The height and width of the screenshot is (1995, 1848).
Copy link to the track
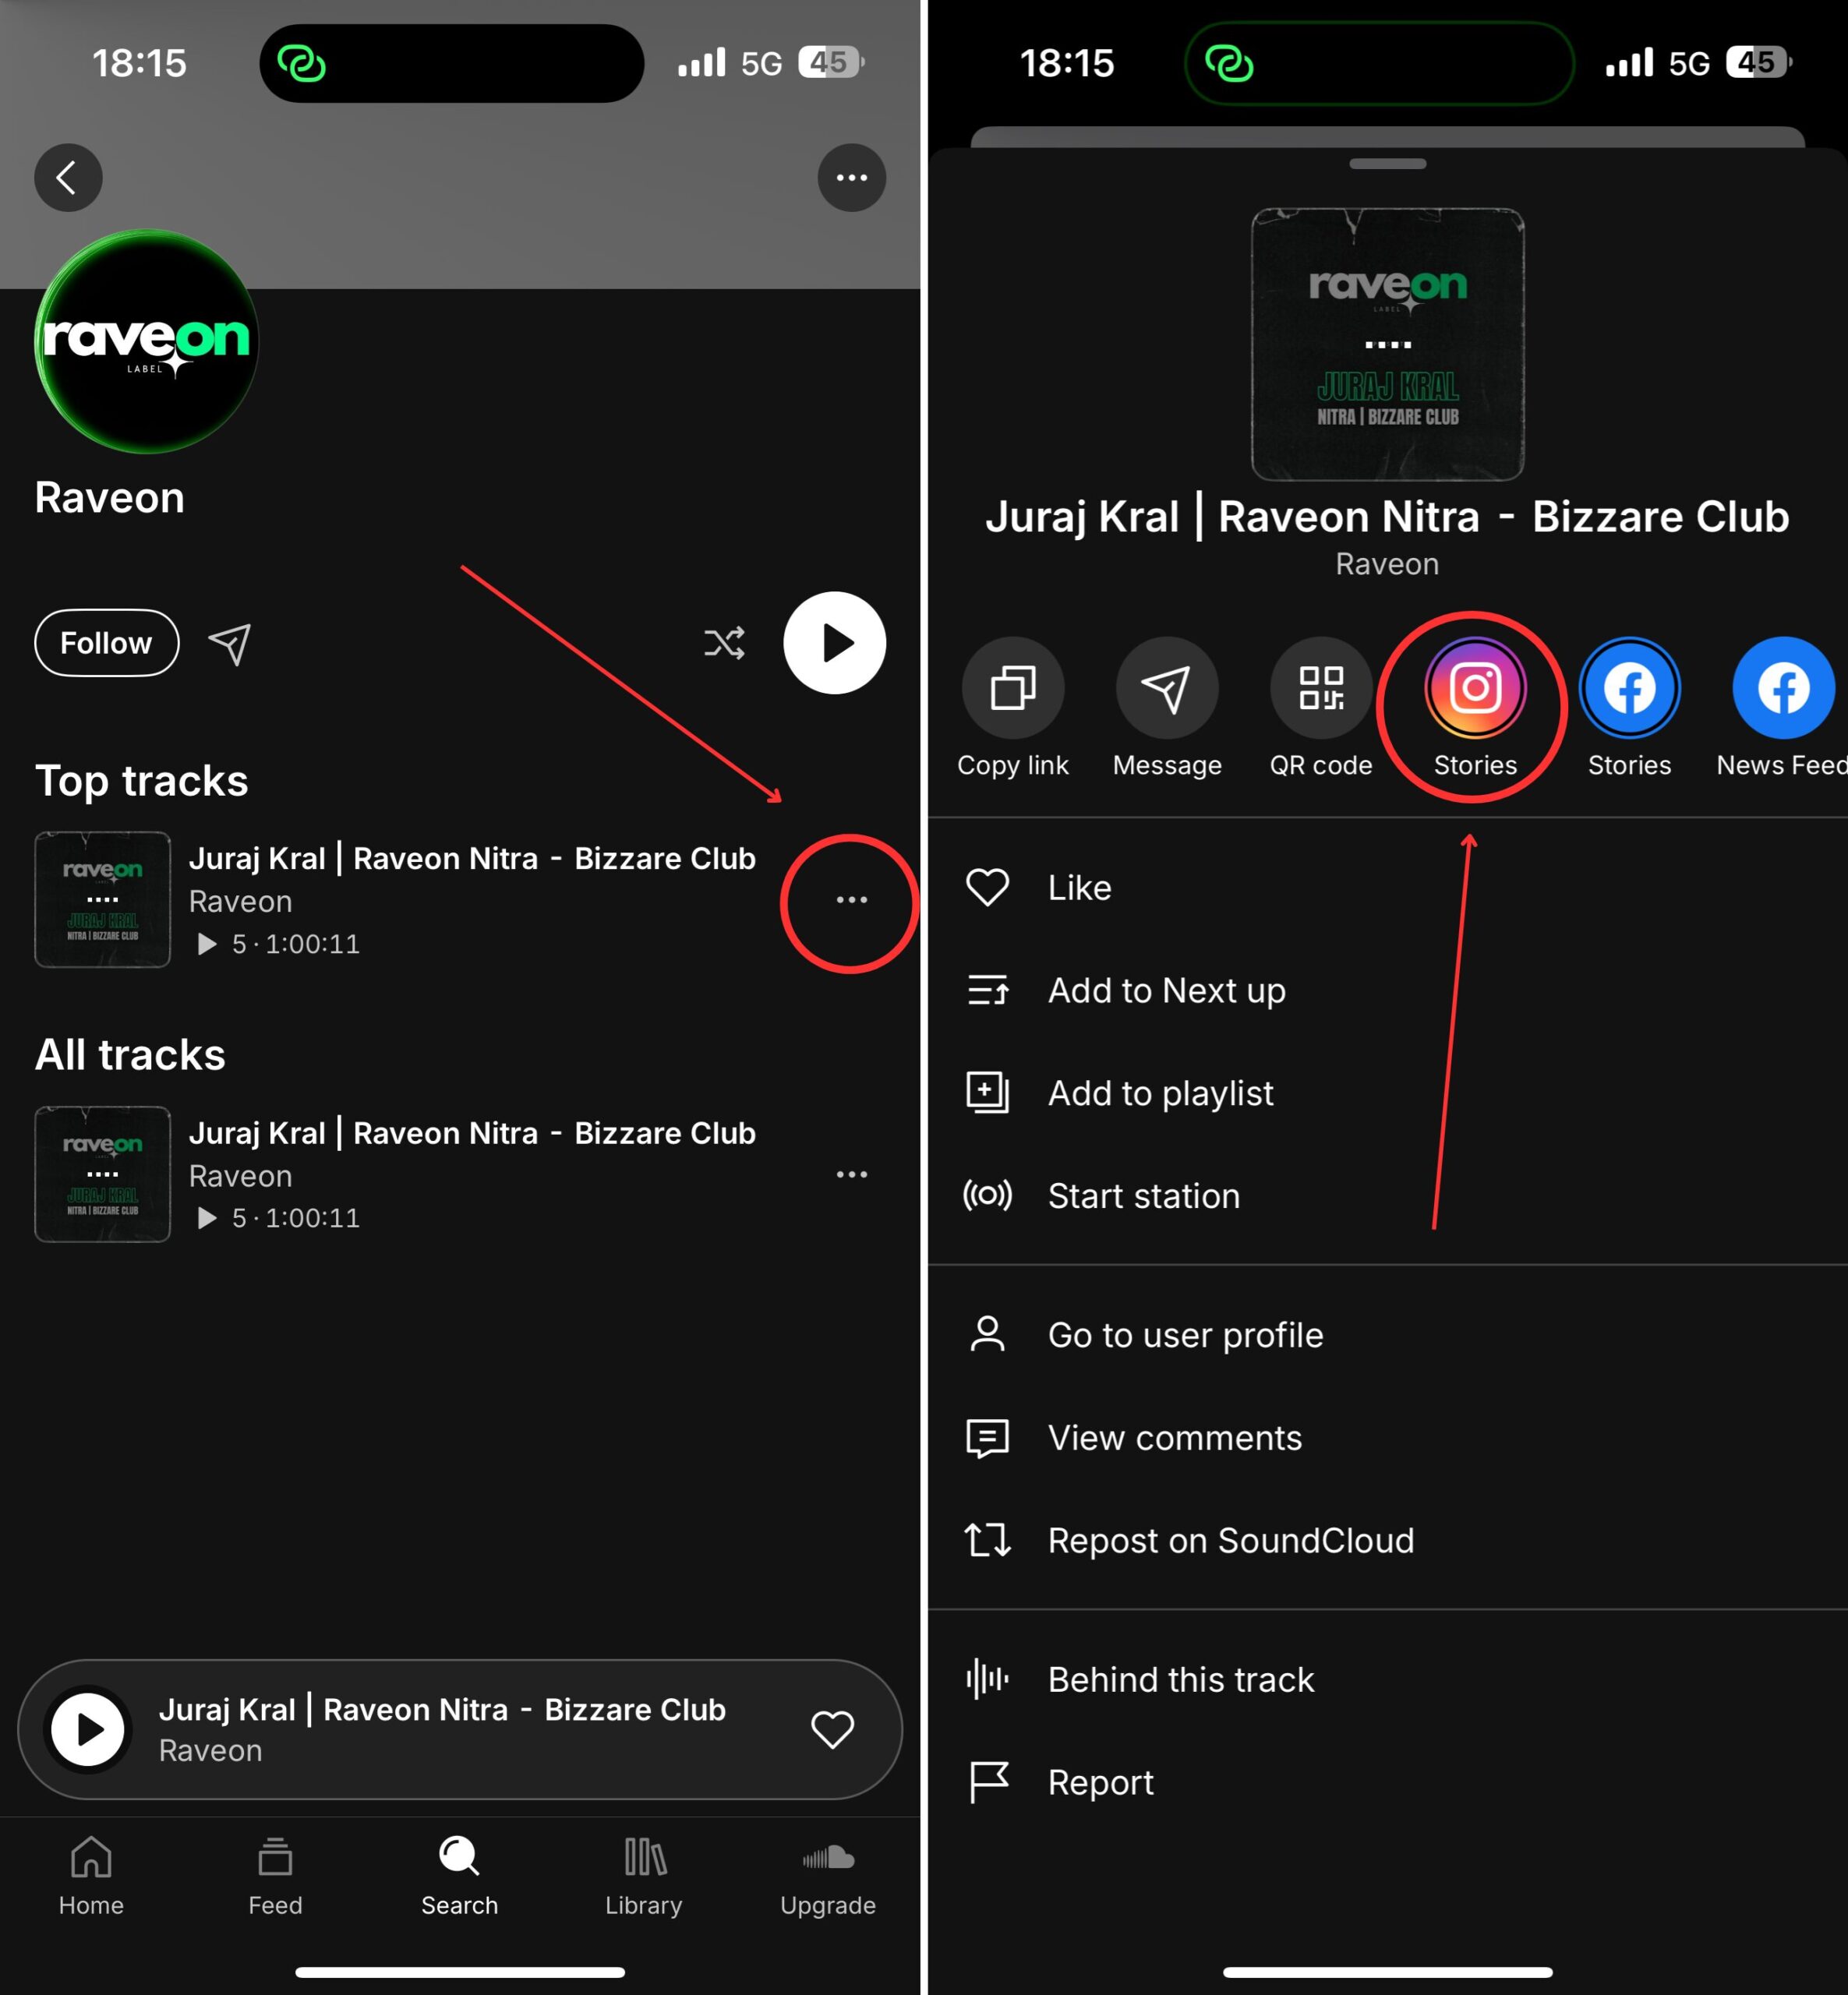[x=1013, y=708]
